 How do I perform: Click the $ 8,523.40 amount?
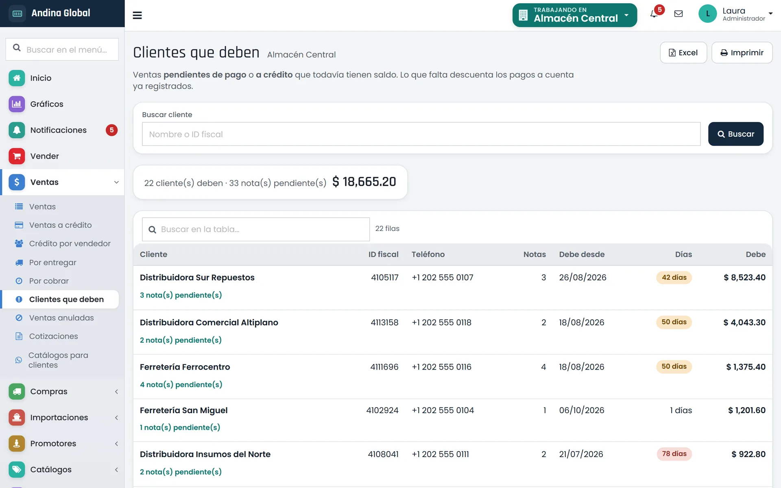coord(744,277)
